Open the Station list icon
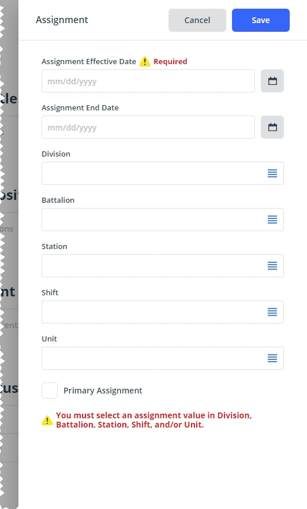Image resolution: width=307 pixels, height=509 pixels. [272, 266]
